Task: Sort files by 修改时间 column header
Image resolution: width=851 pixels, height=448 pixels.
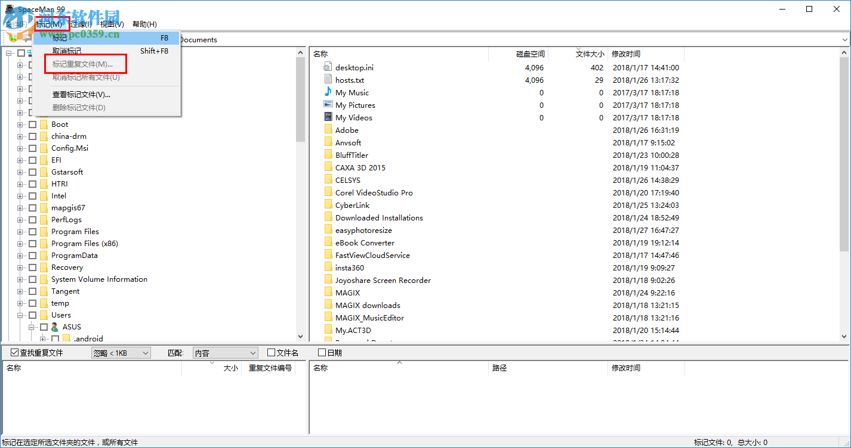Action: (x=626, y=54)
